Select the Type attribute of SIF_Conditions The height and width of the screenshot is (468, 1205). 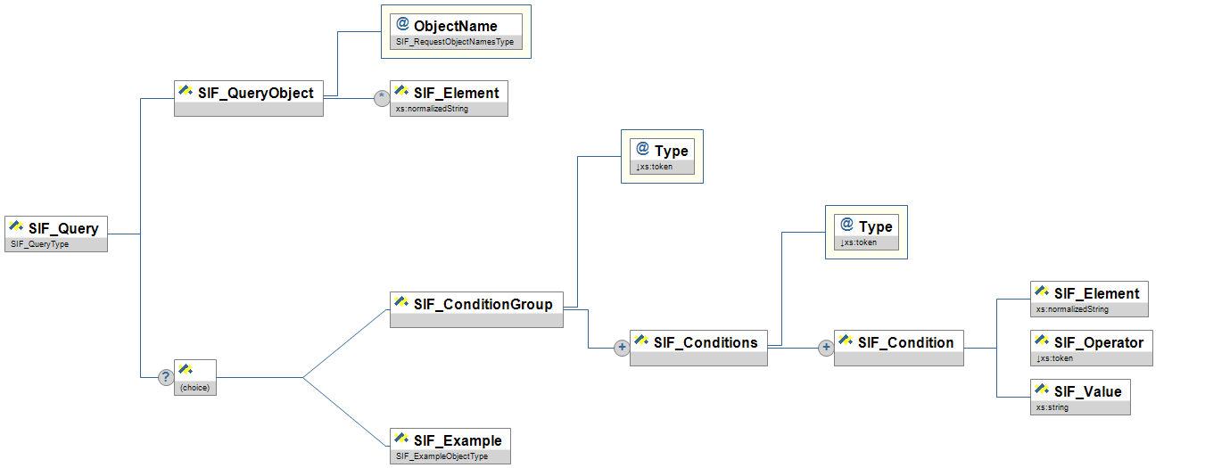tap(875, 226)
